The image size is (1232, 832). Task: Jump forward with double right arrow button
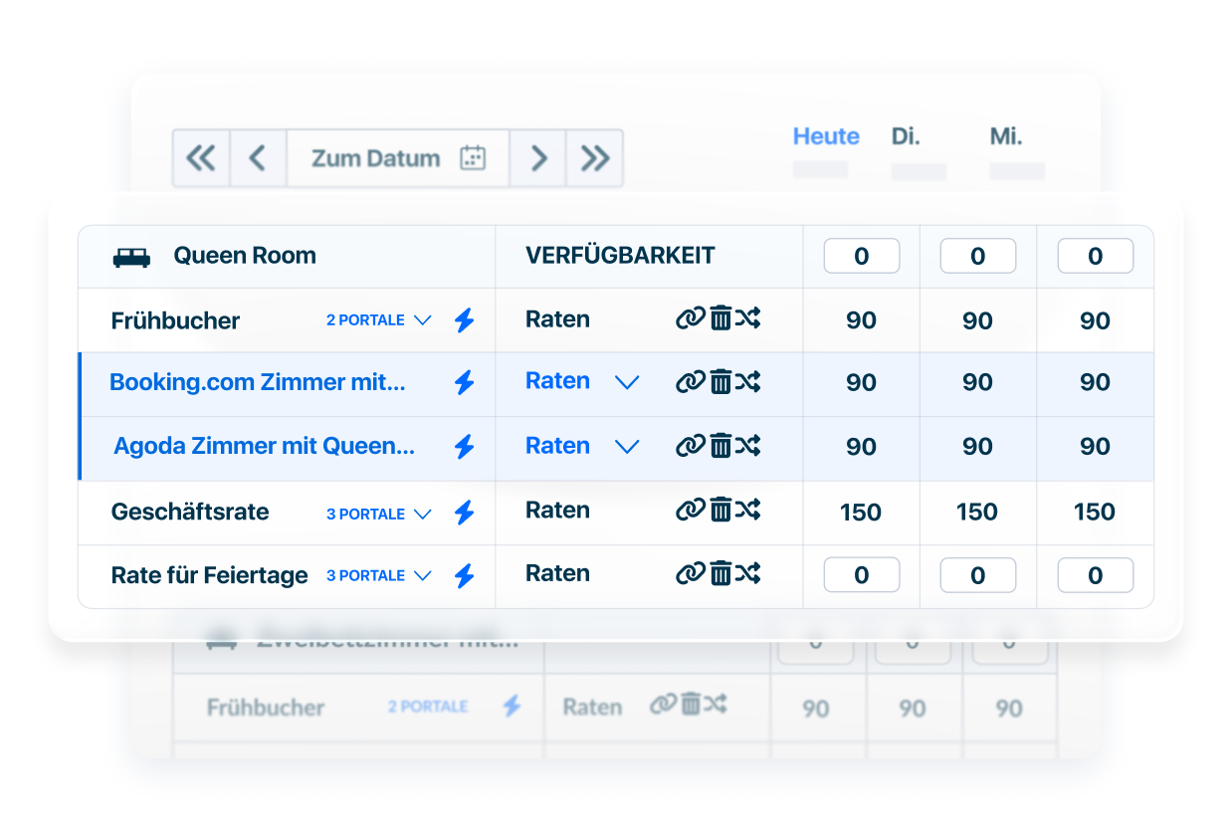(595, 158)
